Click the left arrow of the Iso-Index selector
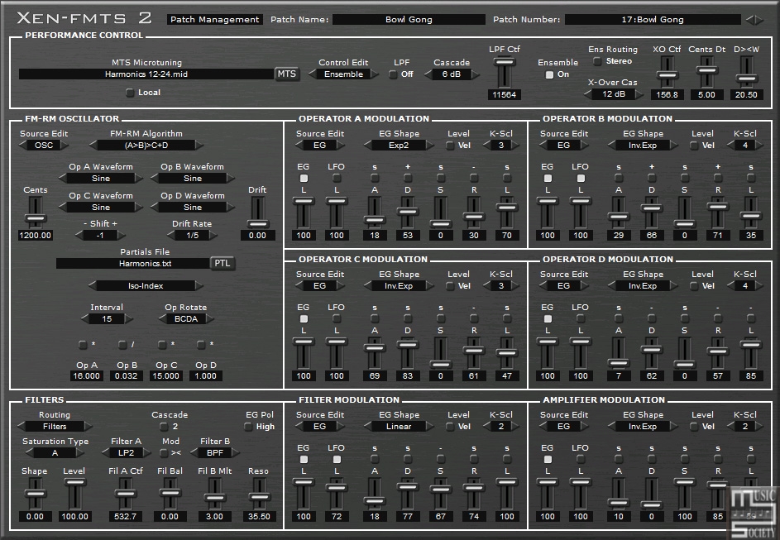This screenshot has height=540, width=780. point(92,286)
